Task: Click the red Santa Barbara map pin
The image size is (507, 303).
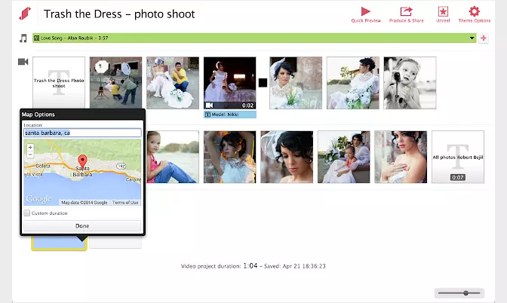Action: coord(83,161)
